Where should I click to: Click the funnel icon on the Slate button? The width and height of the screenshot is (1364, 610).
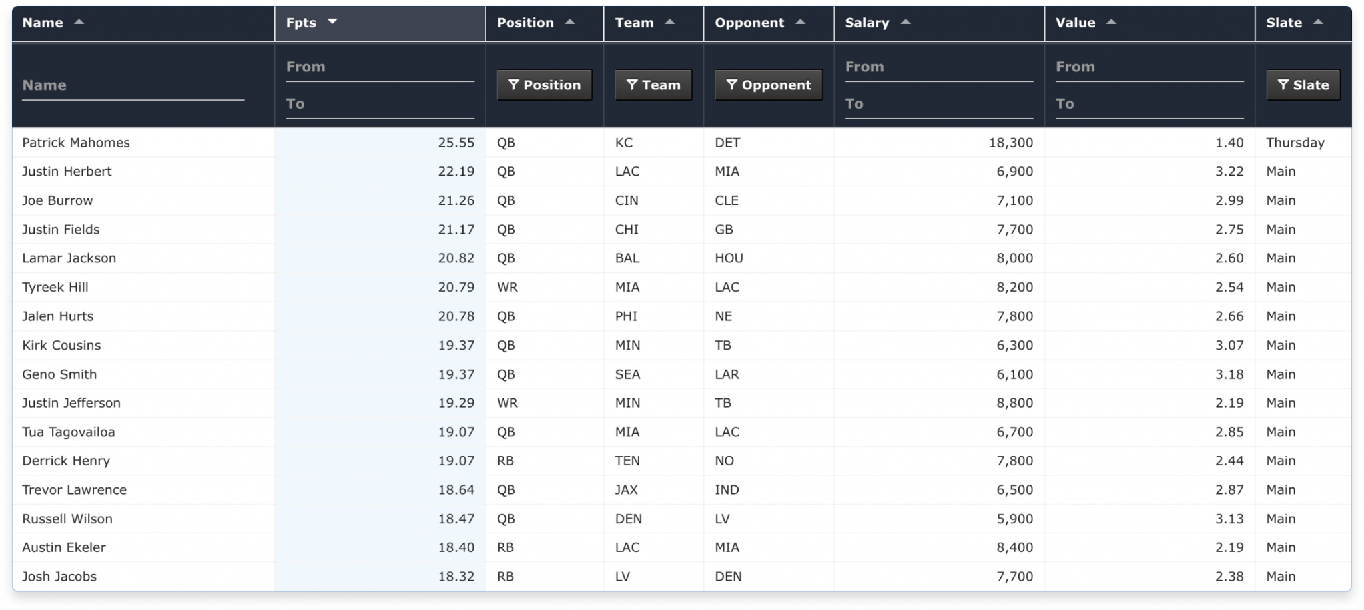click(1282, 85)
